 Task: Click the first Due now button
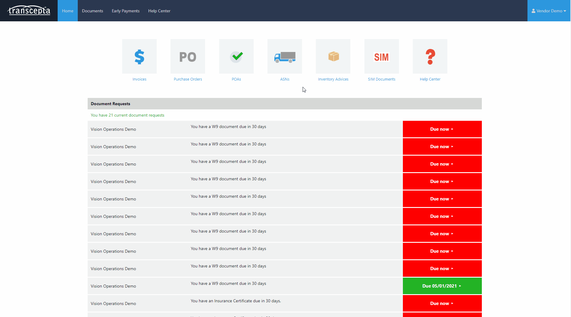point(442,129)
